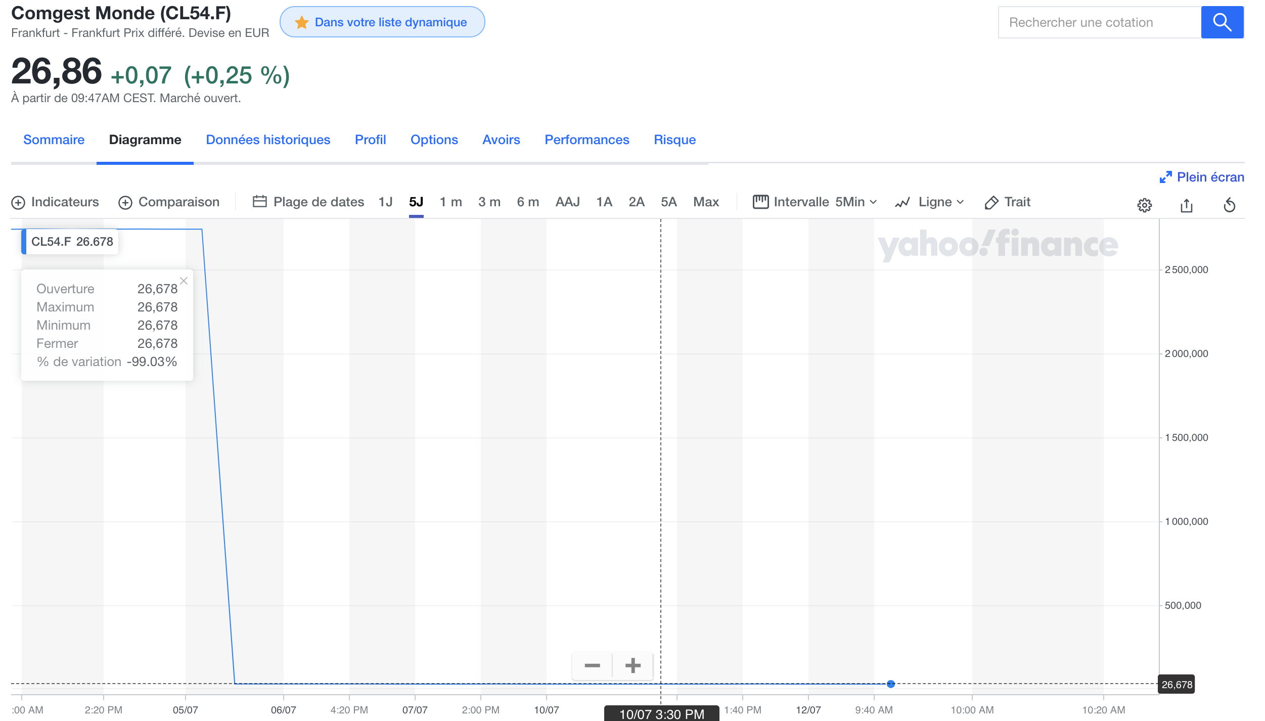
Task: Click the share chart icon
Action: [x=1187, y=205]
